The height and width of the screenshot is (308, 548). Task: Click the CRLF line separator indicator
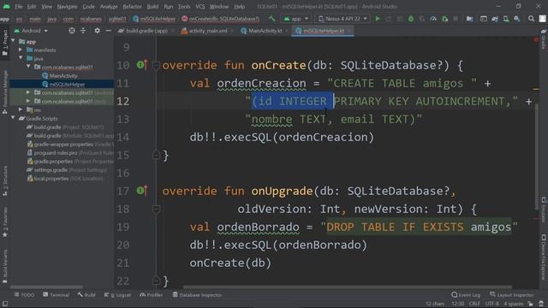point(474,304)
